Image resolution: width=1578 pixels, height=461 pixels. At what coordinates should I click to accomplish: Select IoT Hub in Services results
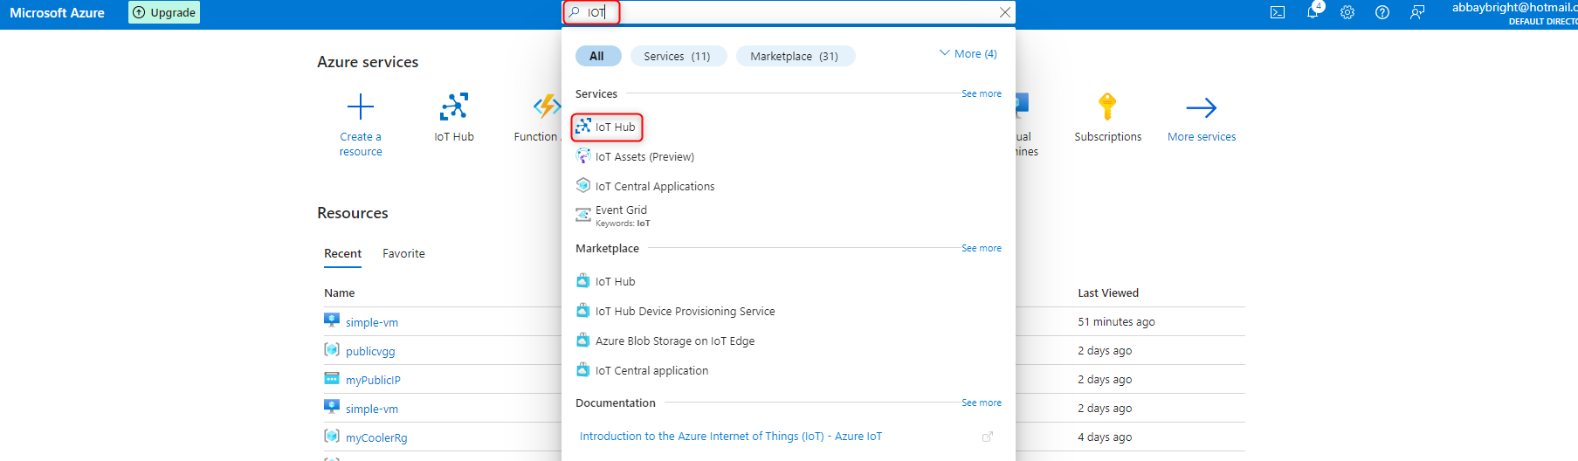pyautogui.click(x=615, y=127)
